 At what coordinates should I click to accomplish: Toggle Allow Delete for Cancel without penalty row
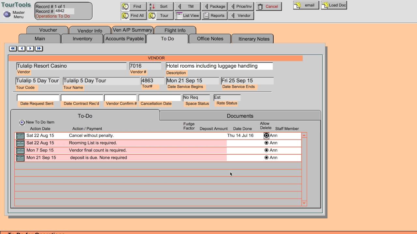266,136
